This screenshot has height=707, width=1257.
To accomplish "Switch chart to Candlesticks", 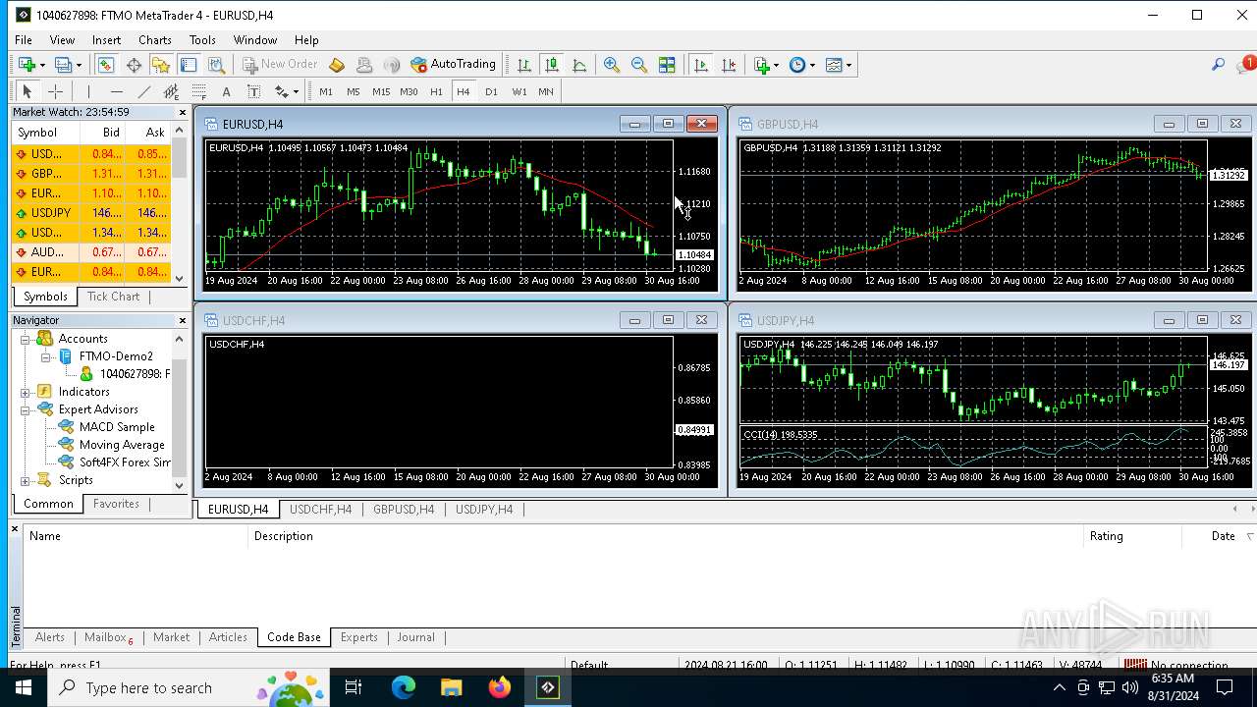I will point(552,65).
